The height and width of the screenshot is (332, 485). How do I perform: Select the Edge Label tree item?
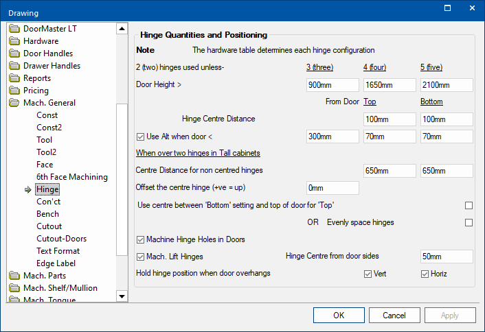click(56, 263)
